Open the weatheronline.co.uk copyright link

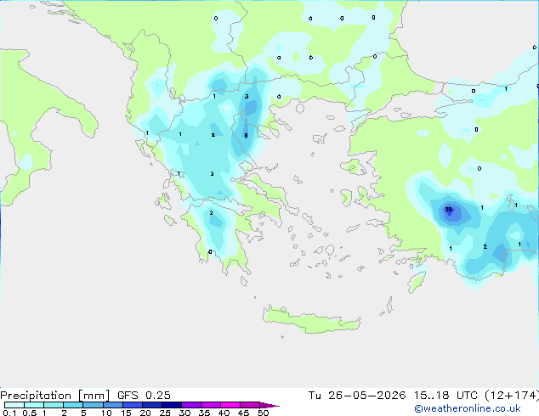tap(468, 408)
